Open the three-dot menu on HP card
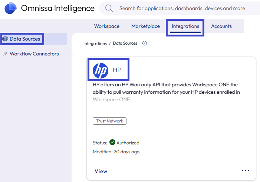The image size is (260, 182). tap(246, 170)
